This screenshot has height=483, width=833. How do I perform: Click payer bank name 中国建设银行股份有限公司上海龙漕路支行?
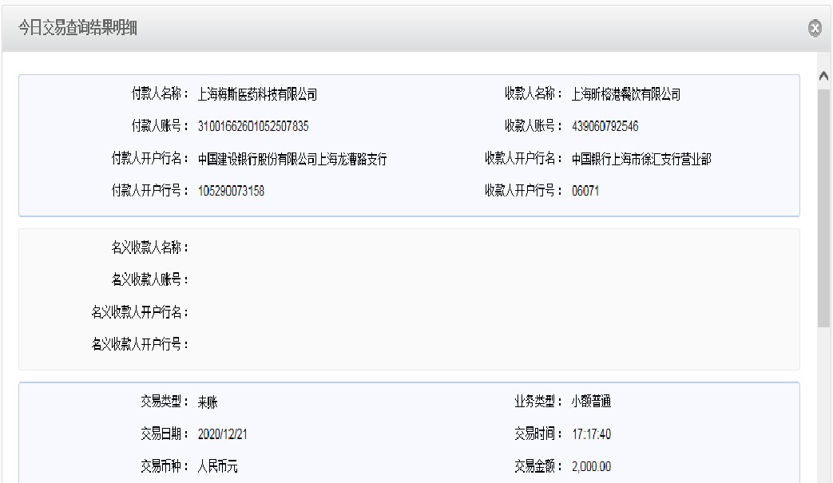click(292, 159)
